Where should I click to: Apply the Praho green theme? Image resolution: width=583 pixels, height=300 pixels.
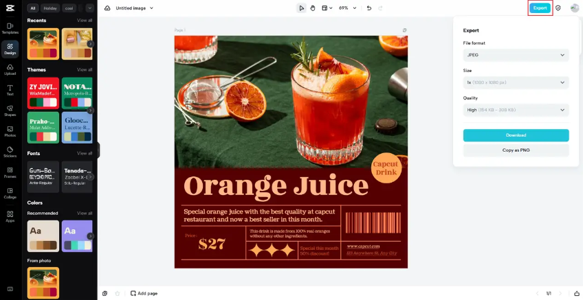click(x=43, y=128)
